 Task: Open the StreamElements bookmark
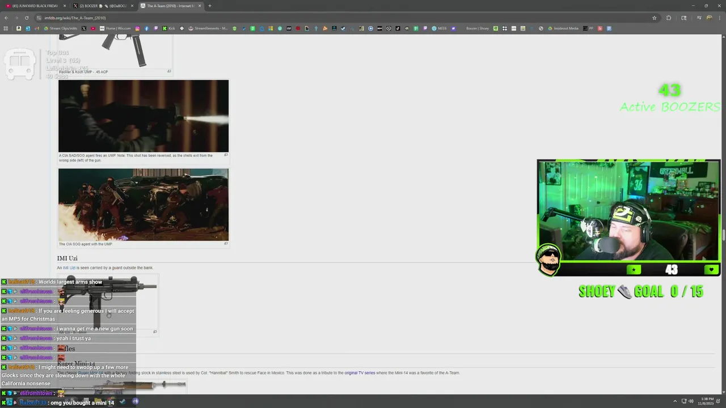(x=208, y=28)
